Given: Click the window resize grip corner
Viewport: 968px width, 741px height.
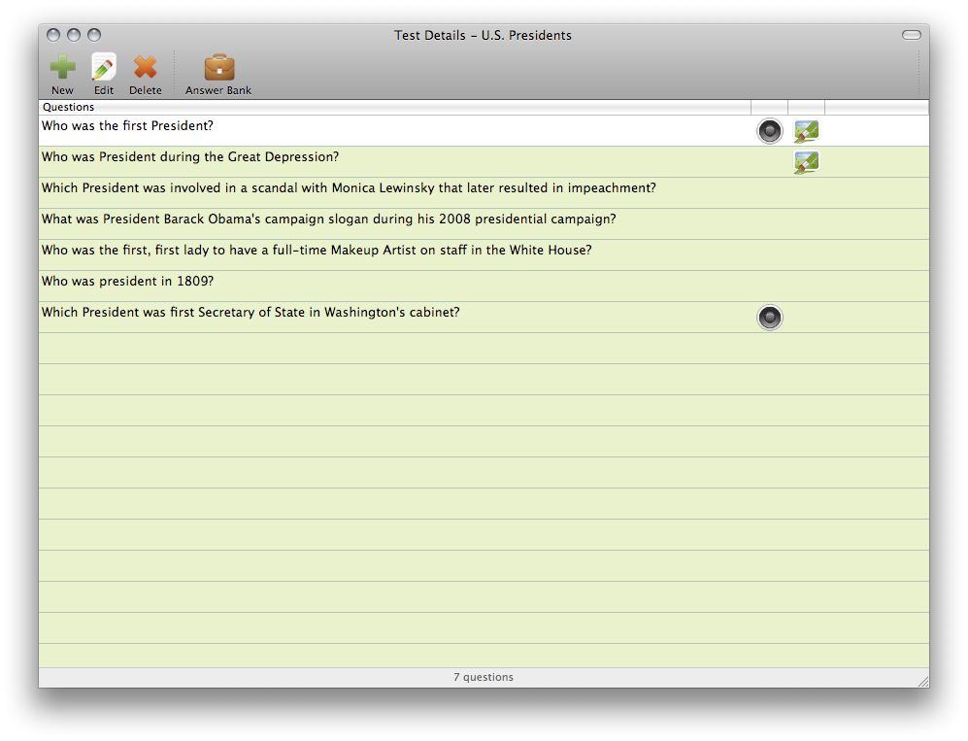Looking at the screenshot, I should pyautogui.click(x=923, y=682).
